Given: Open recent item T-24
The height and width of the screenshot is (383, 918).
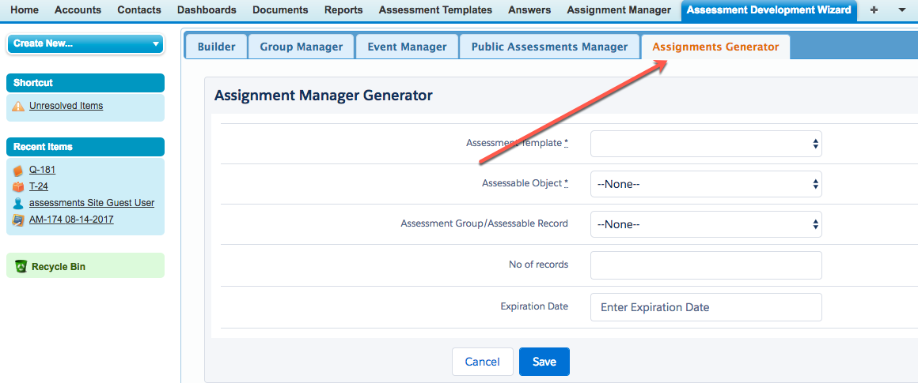Looking at the screenshot, I should pos(39,186).
